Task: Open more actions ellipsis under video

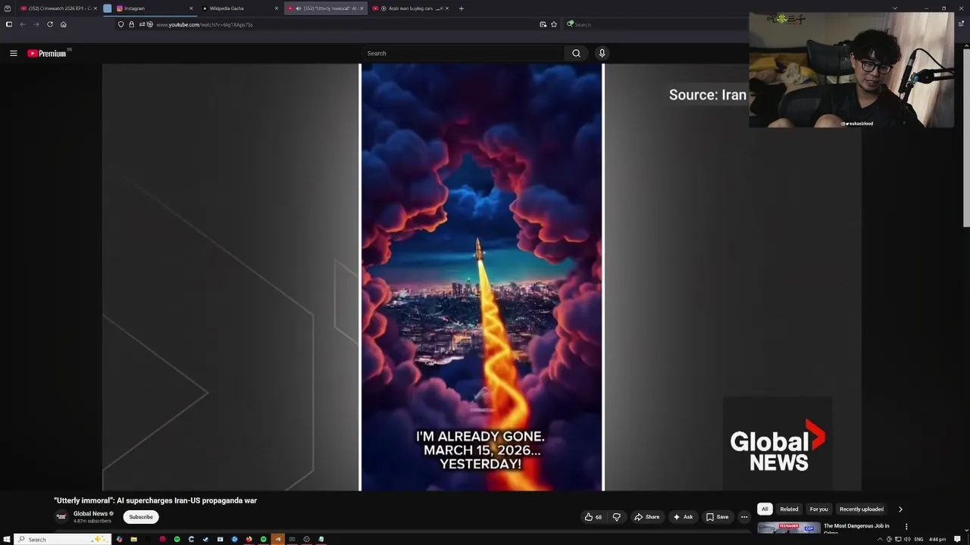Action: click(x=744, y=517)
